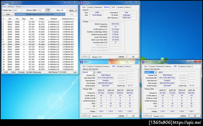Click serial number 0227C65F in Slot #2 window
The width and height of the screenshot is (203, 126).
[x=167, y=86]
